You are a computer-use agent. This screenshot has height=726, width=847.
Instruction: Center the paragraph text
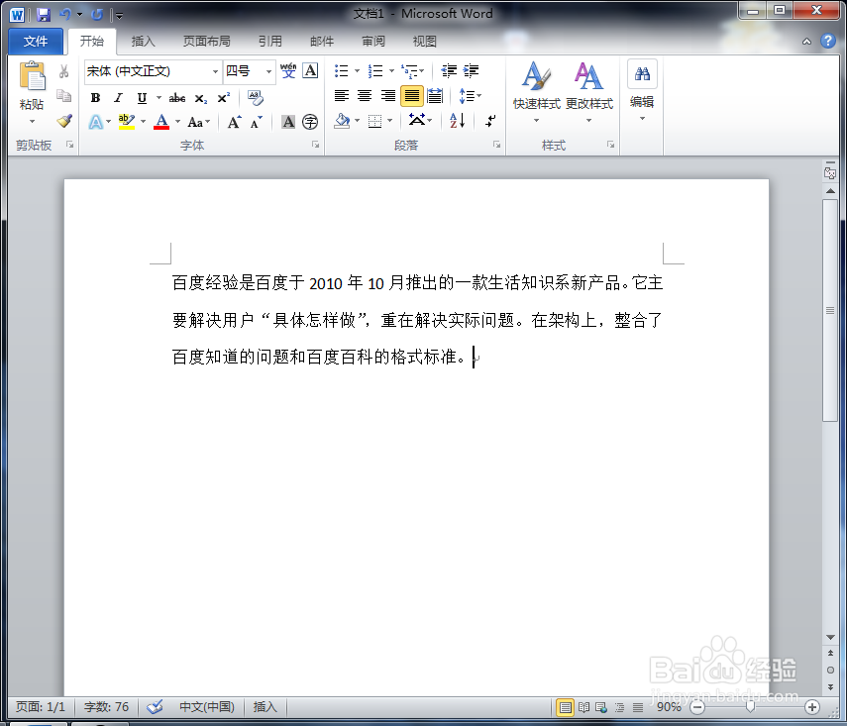click(365, 96)
